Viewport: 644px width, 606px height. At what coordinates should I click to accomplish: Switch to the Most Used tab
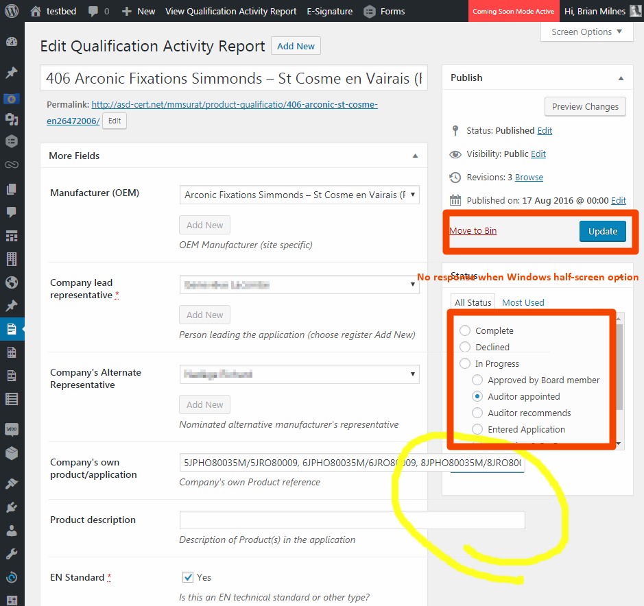(523, 302)
